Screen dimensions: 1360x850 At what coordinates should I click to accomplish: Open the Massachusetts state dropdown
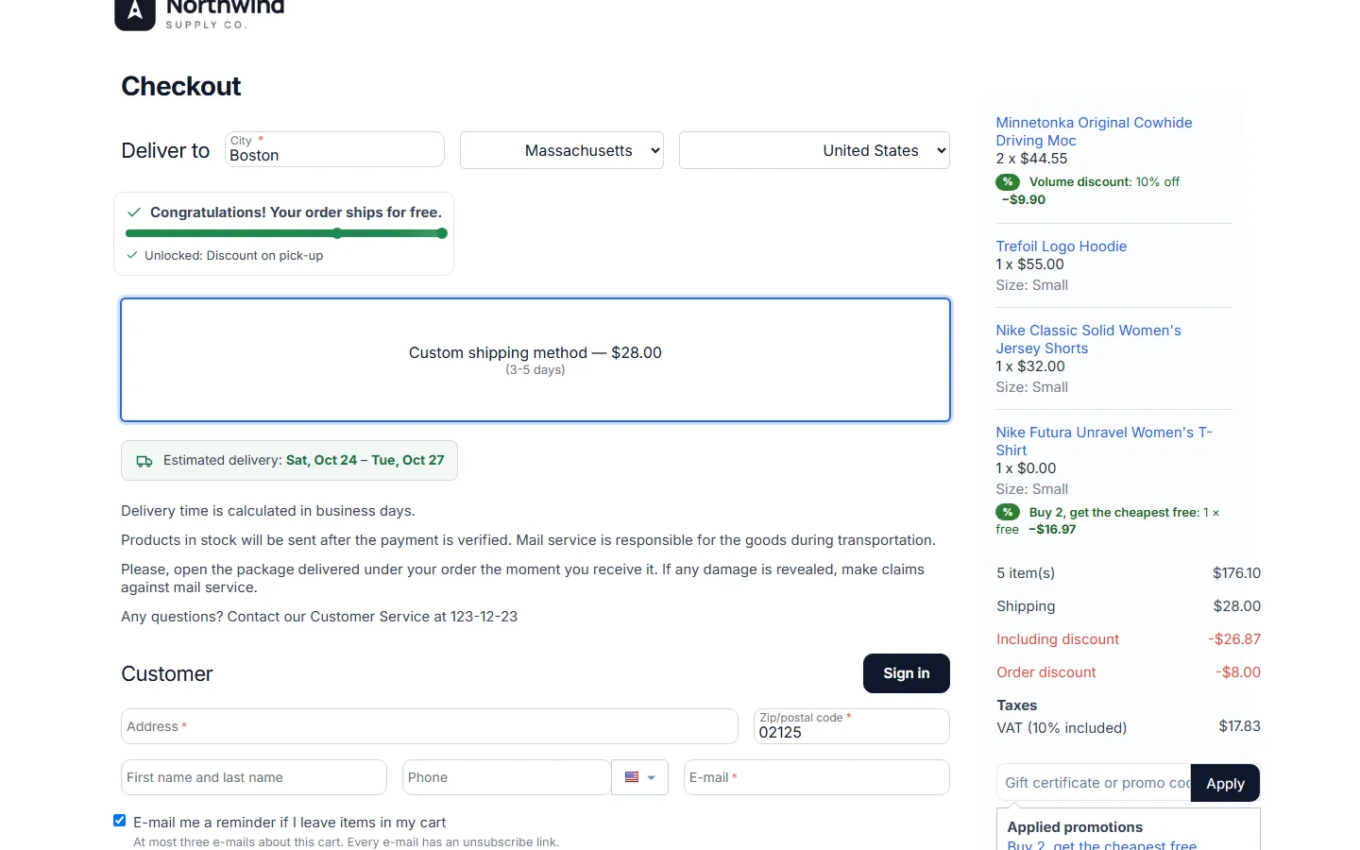pos(562,150)
